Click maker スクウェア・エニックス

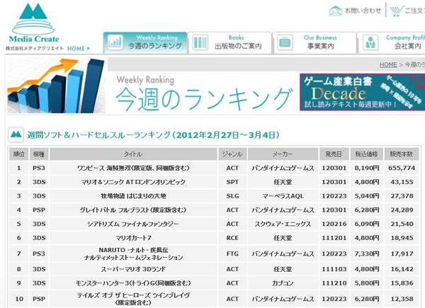pyautogui.click(x=283, y=224)
